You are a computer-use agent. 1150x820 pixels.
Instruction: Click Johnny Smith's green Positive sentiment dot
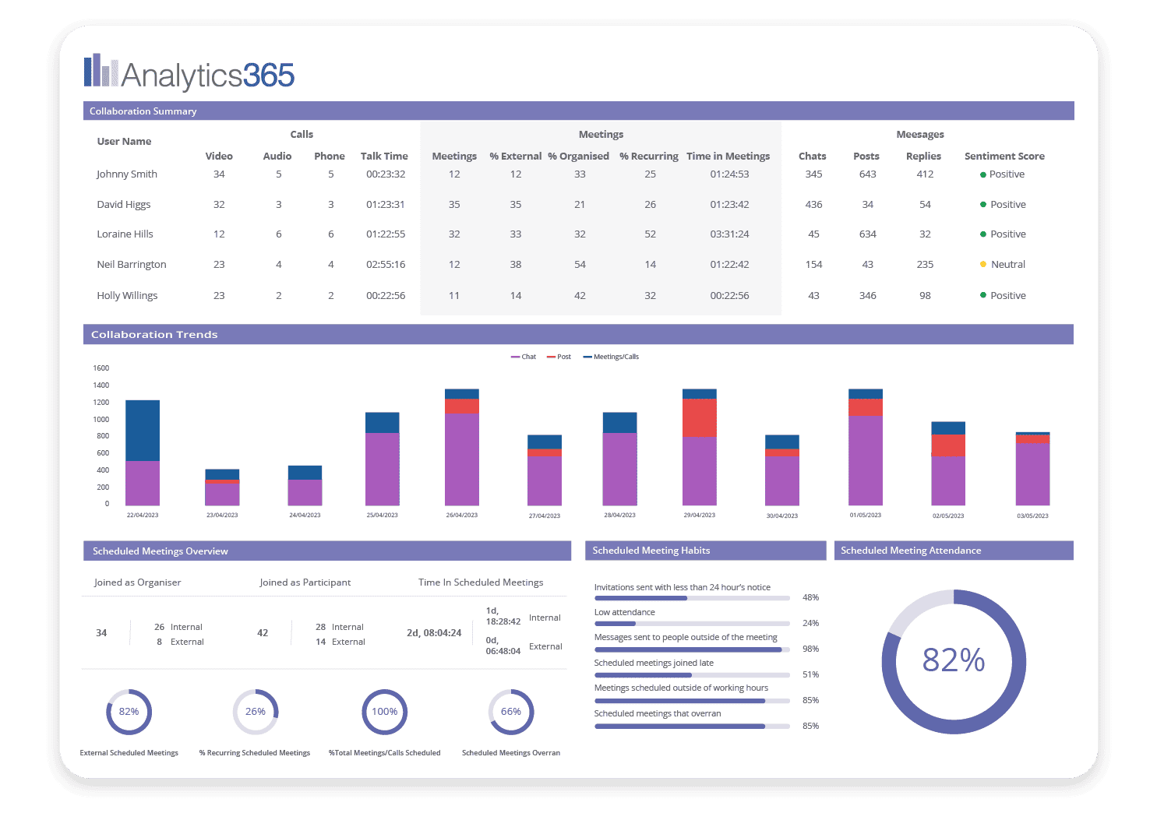tap(983, 174)
